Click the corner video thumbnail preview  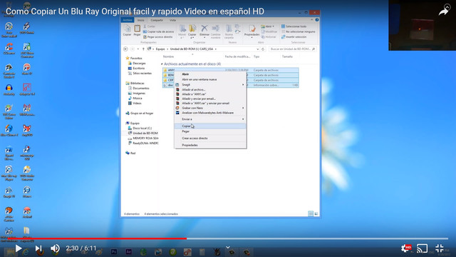pos(423,25)
